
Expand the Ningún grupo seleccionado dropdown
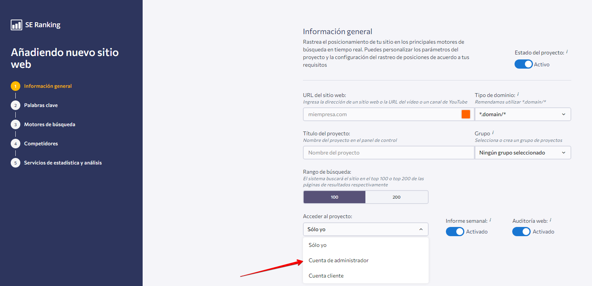point(523,153)
